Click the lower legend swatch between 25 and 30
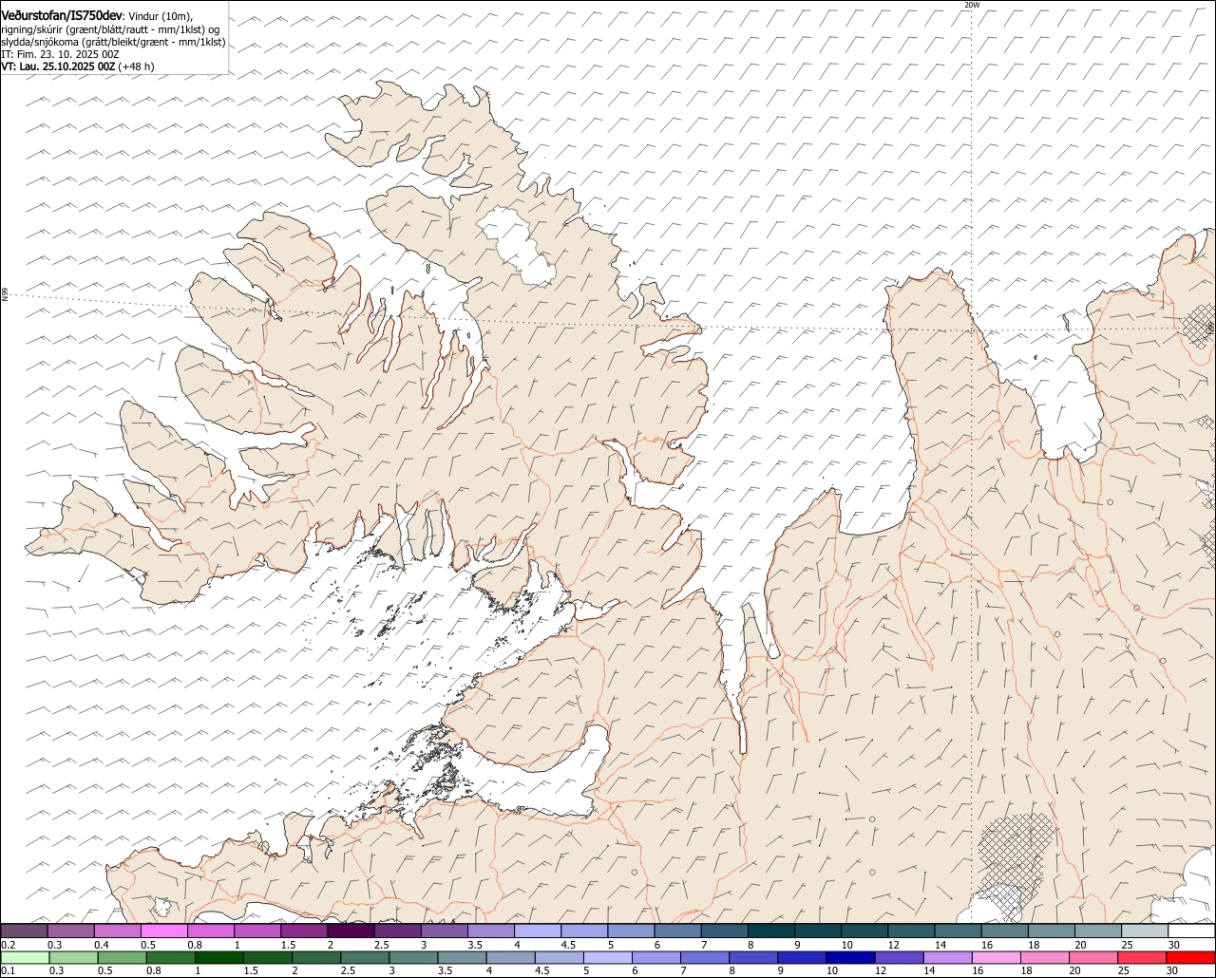The width and height of the screenshot is (1216, 978). [1143, 957]
